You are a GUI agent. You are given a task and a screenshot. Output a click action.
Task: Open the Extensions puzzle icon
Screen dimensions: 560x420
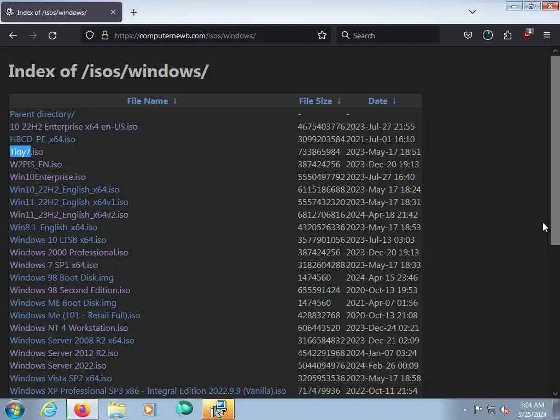507,36
